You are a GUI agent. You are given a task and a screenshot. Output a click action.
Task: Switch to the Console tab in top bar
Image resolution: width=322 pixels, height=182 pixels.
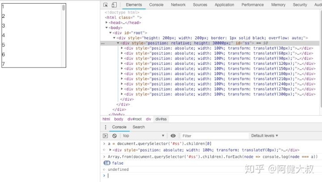[156, 5]
